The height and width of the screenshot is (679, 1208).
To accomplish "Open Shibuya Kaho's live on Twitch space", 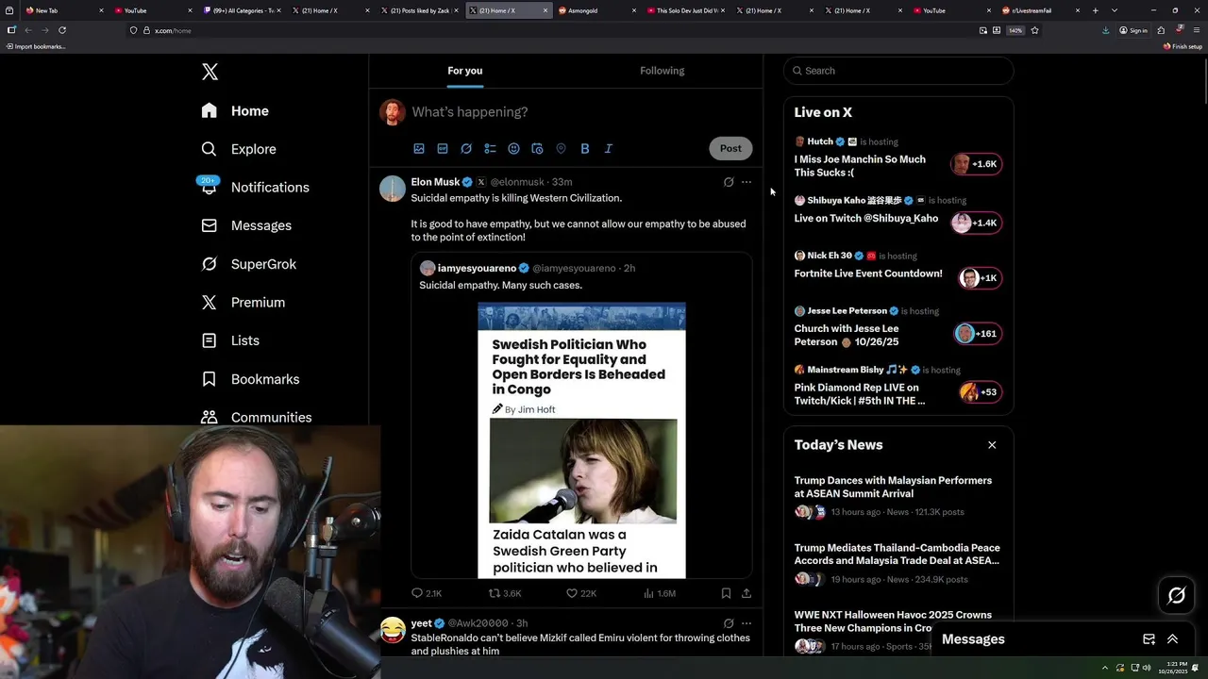I will pyautogui.click(x=898, y=213).
